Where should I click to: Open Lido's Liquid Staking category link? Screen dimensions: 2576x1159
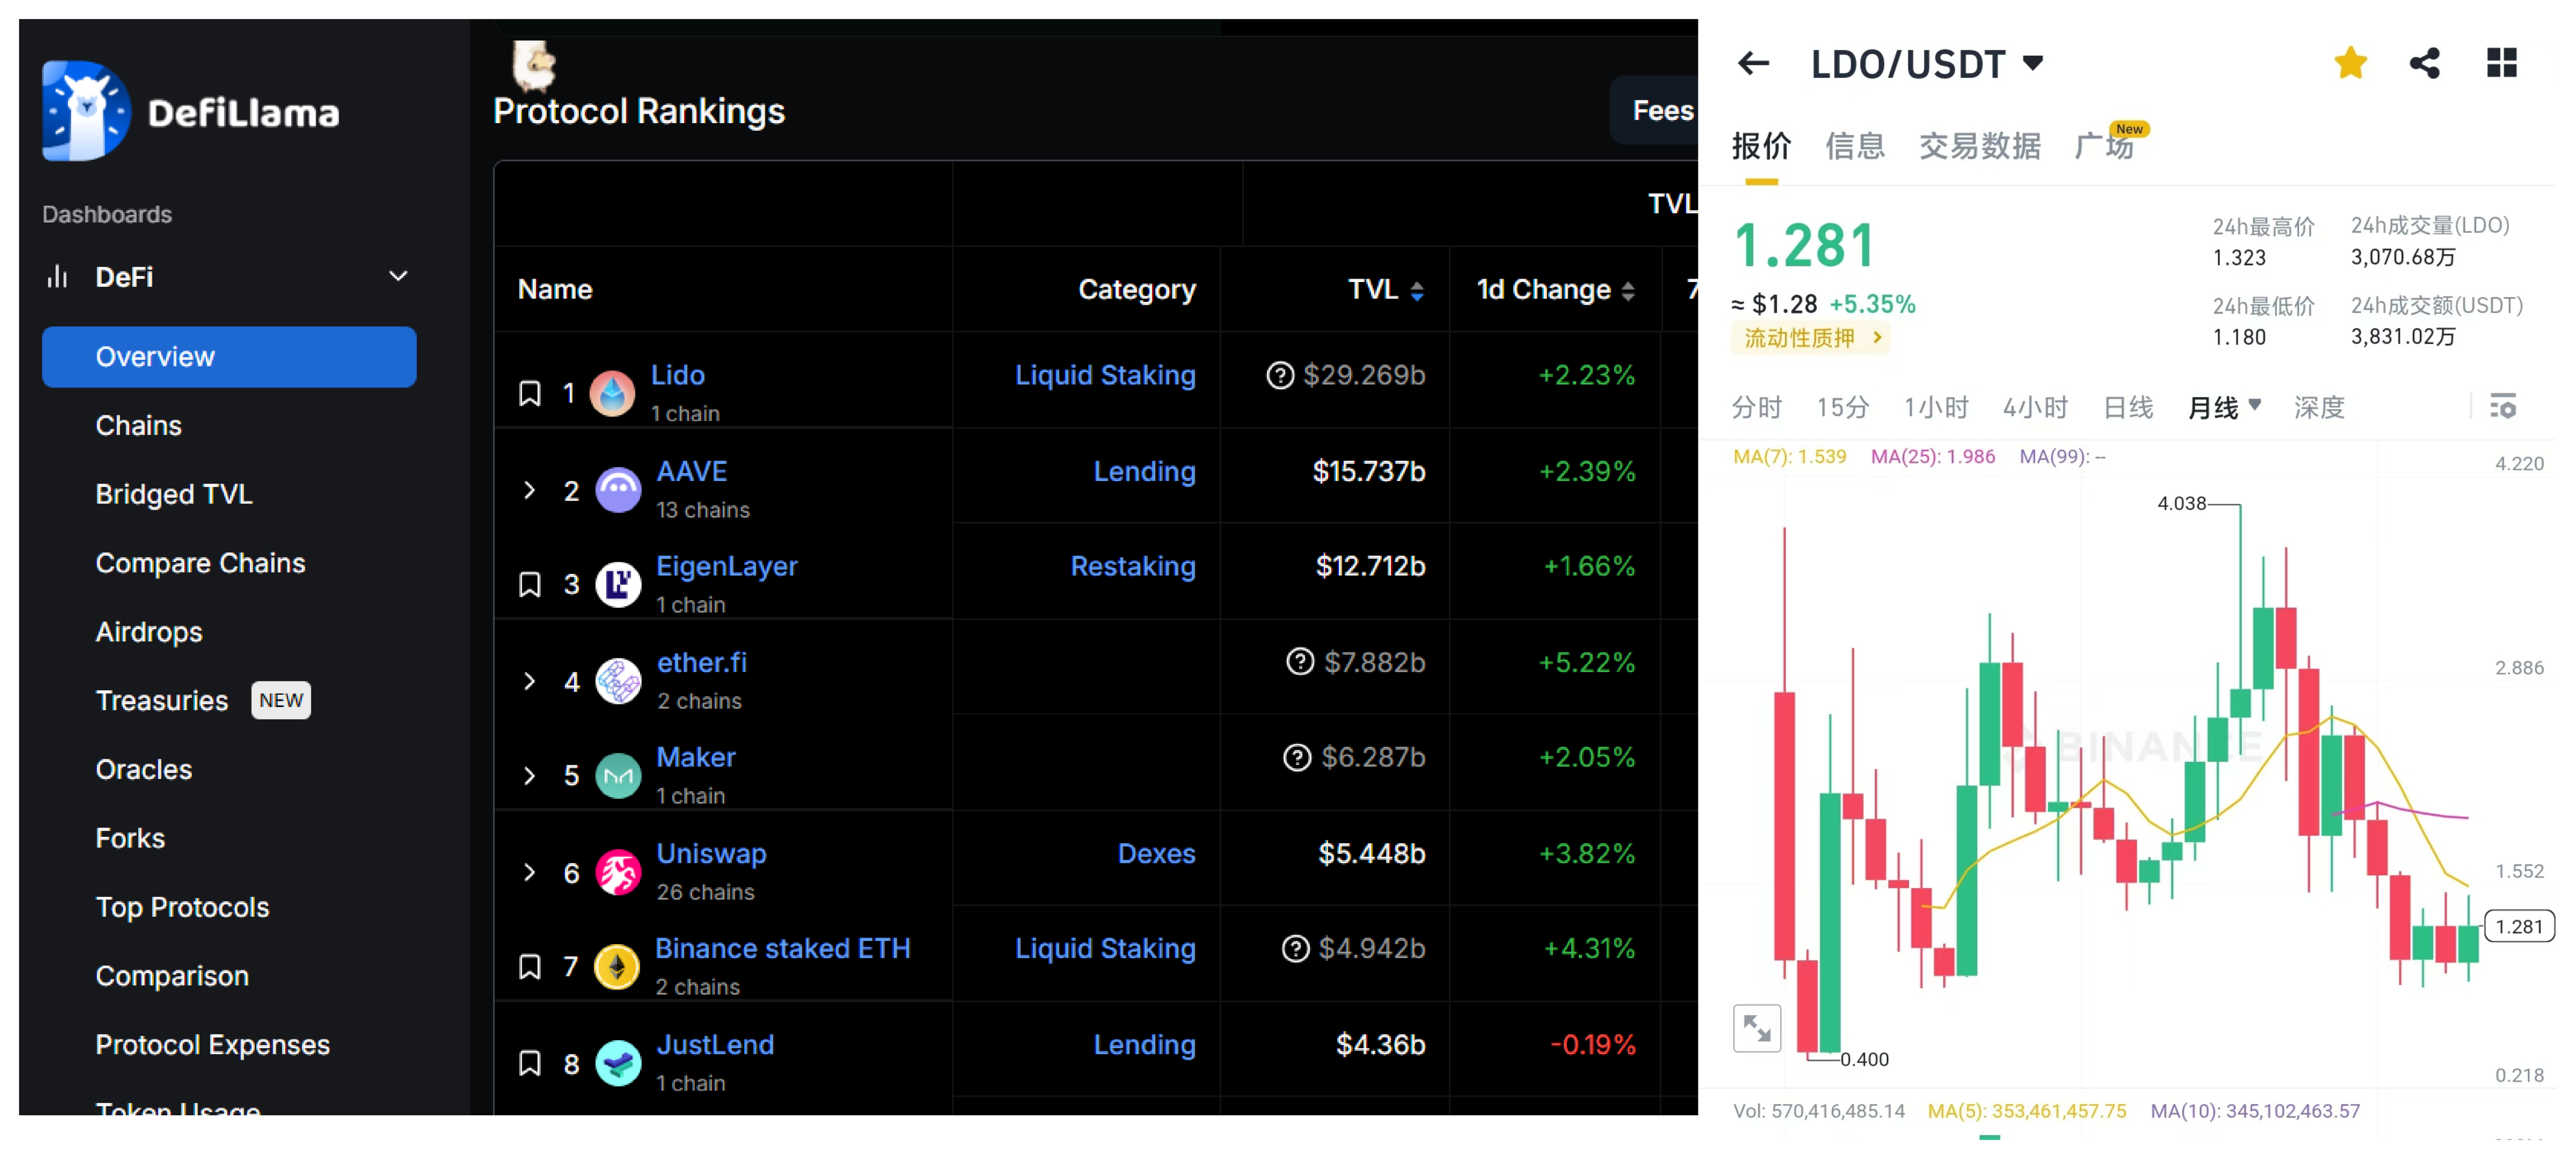[1105, 375]
